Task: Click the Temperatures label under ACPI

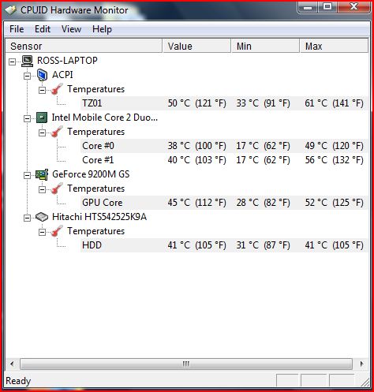Action: [95, 89]
